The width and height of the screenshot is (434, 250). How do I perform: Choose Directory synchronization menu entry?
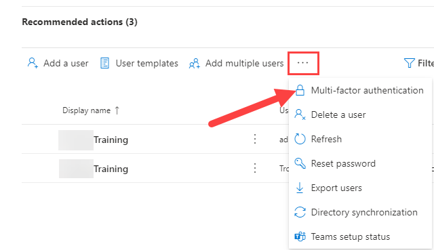tap(360, 212)
